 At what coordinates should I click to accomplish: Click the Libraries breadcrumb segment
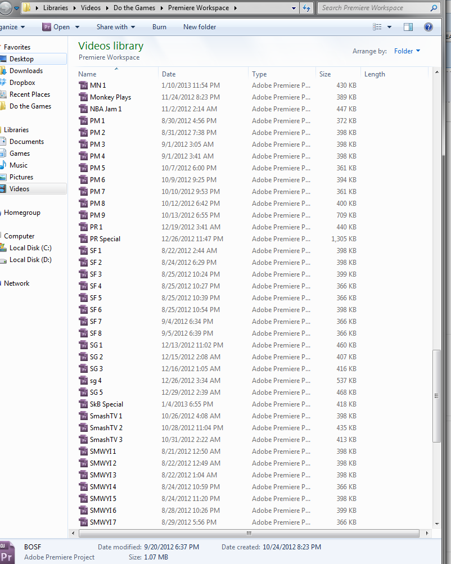coord(55,8)
